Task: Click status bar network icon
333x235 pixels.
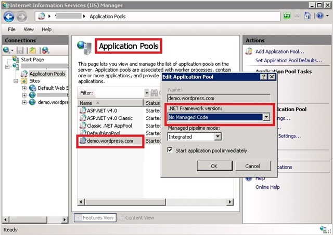Action: click(x=324, y=229)
